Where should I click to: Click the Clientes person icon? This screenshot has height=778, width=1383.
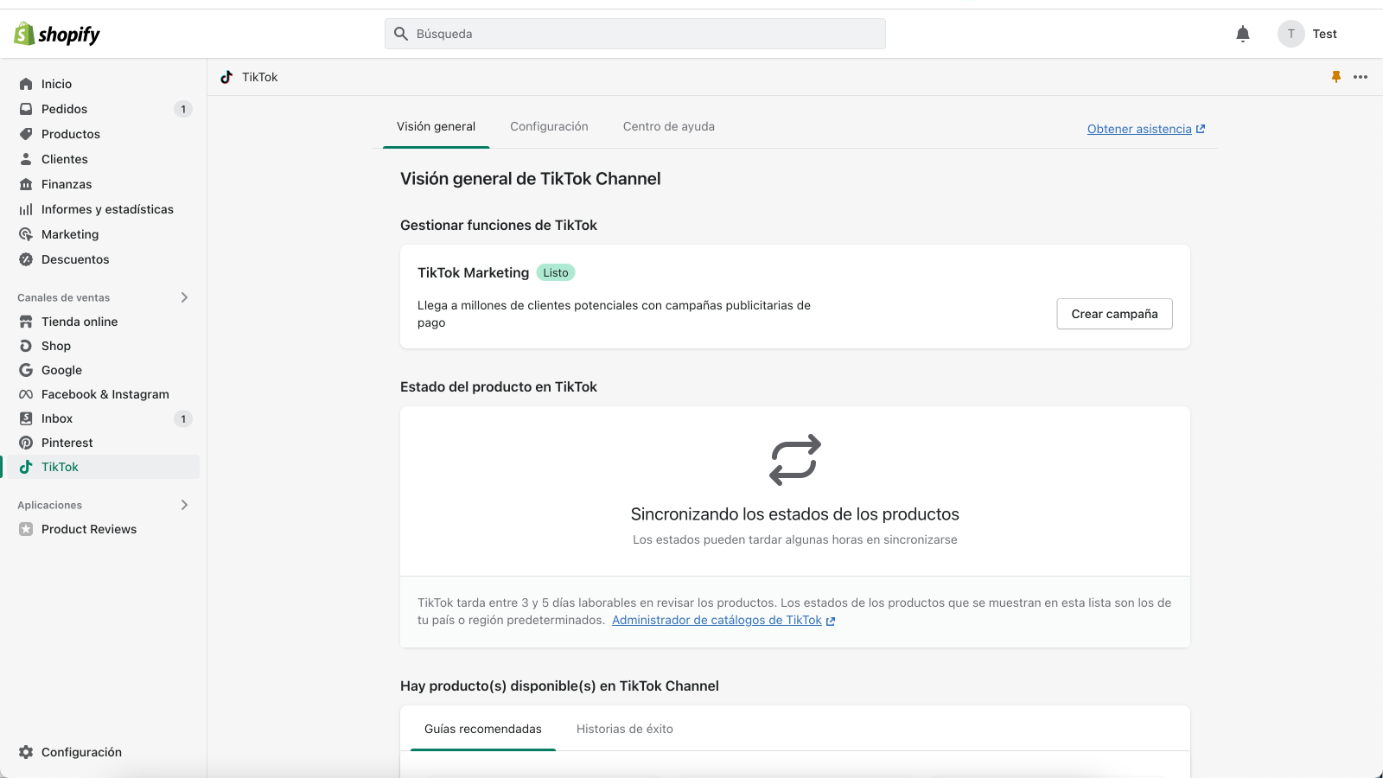coord(26,159)
